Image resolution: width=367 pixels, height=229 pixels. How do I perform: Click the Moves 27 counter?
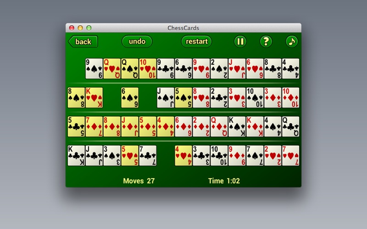[139, 181]
